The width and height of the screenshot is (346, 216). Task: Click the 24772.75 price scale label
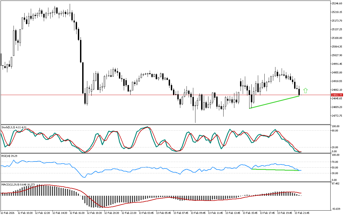[337, 116]
